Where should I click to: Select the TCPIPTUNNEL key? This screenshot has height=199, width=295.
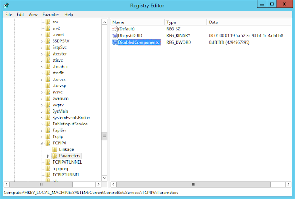(x=66, y=175)
